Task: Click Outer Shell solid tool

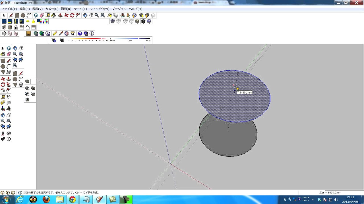Action: 27,82
